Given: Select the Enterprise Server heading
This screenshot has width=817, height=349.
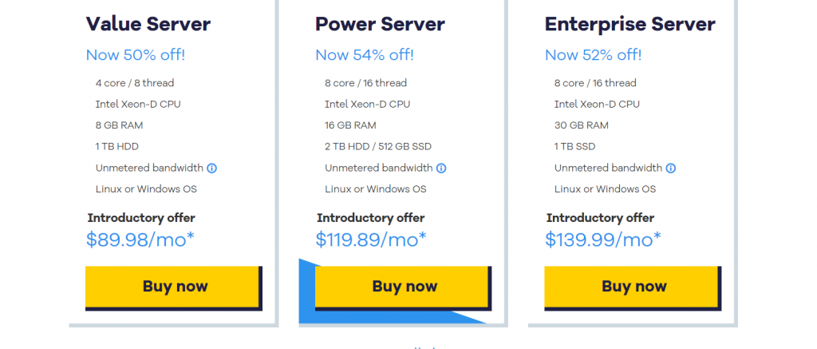Looking at the screenshot, I should [630, 24].
